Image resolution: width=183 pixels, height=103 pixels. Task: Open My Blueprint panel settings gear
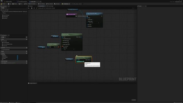tap(27, 37)
